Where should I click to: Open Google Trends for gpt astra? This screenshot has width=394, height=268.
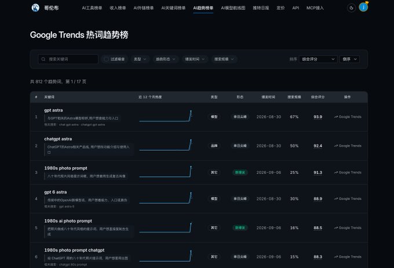click(x=348, y=117)
